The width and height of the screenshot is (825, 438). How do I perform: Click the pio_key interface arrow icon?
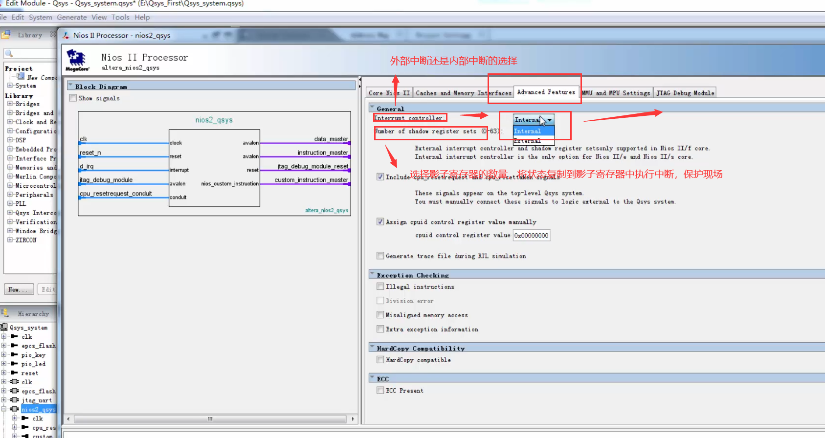click(x=14, y=354)
